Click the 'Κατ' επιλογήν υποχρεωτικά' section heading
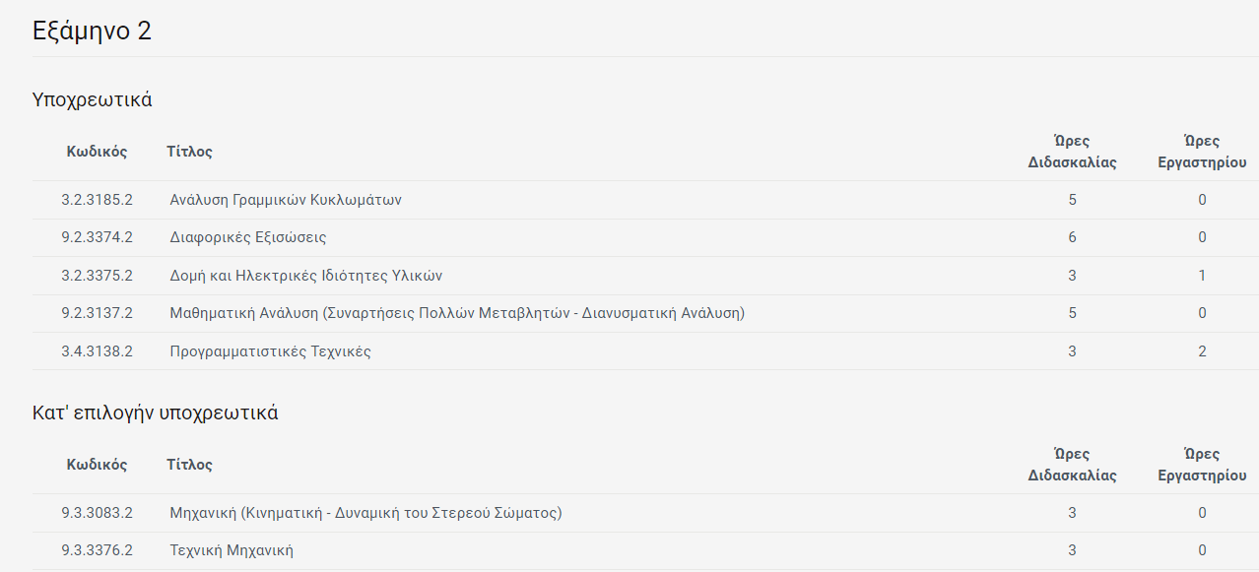The image size is (1259, 572). (156, 413)
